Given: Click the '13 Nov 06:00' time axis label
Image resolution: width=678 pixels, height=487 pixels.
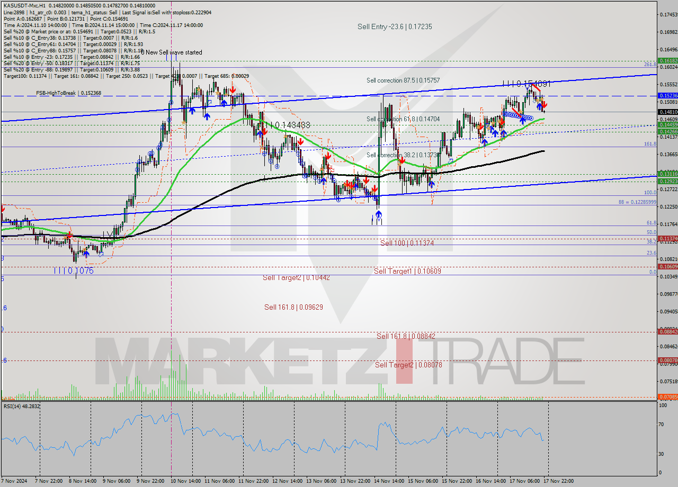Looking at the screenshot, I should point(323,481).
